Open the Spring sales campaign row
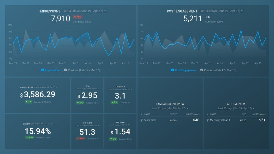The image size is (274, 154). point(170,120)
